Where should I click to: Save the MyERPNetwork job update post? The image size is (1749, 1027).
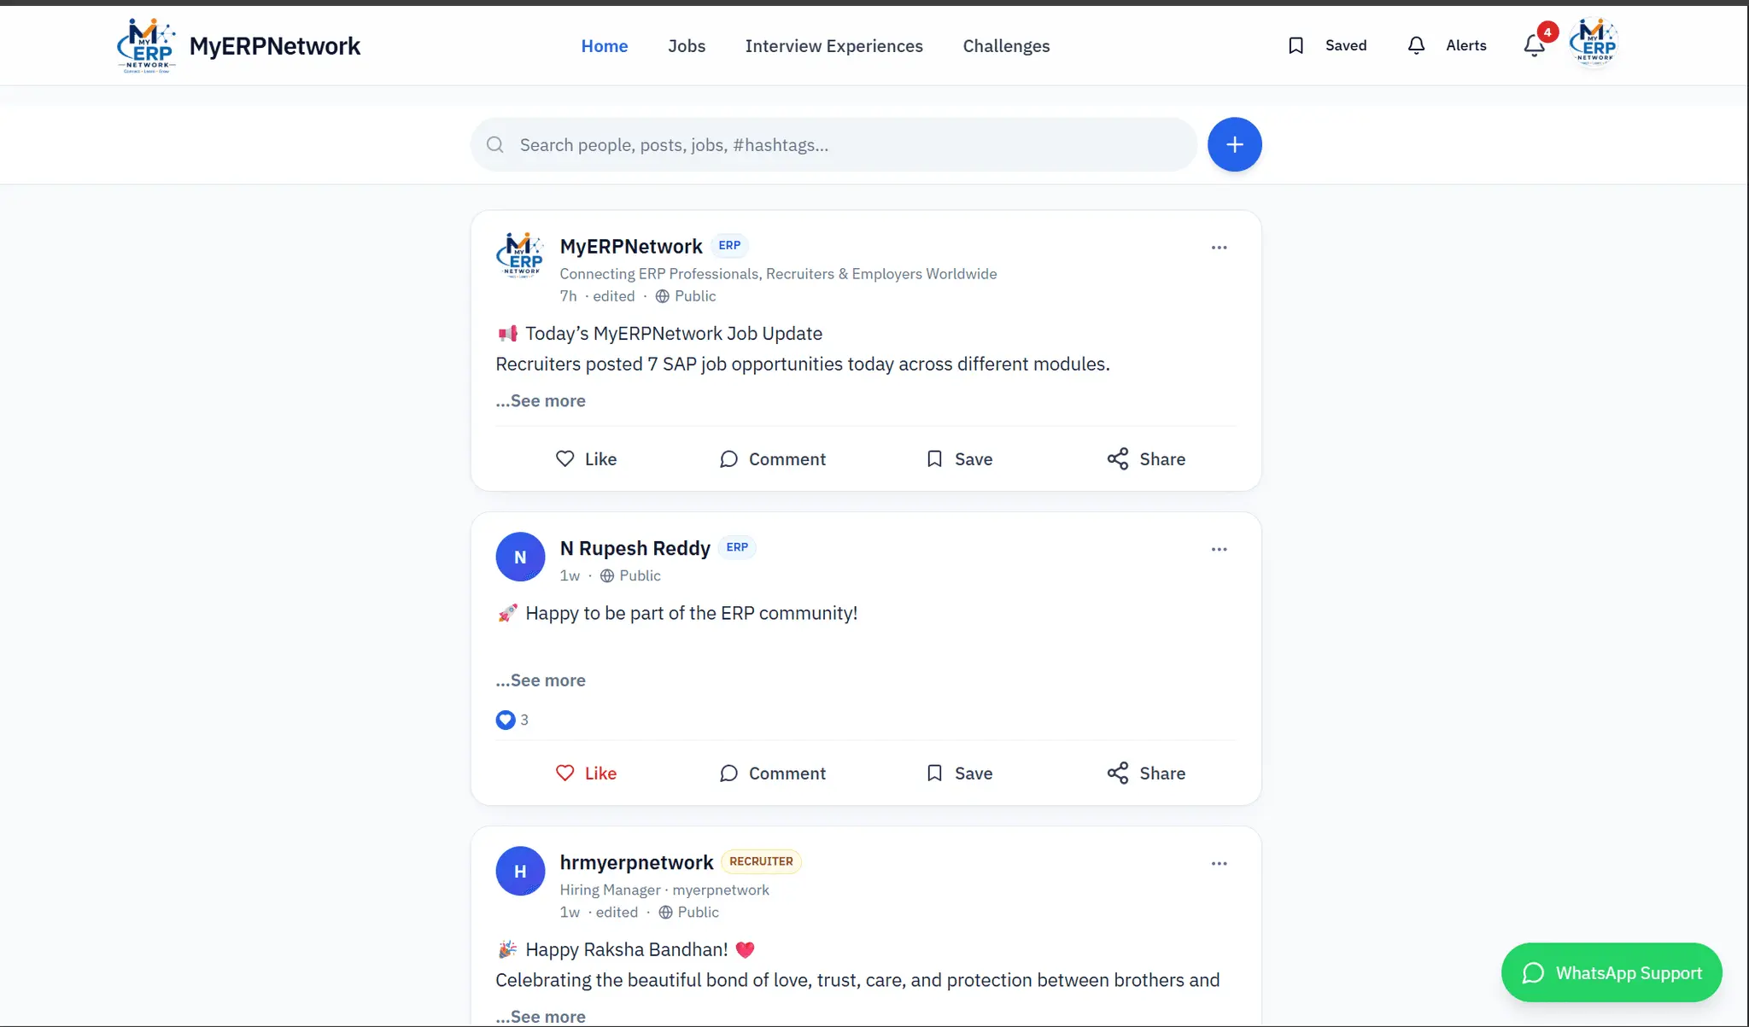(x=959, y=459)
